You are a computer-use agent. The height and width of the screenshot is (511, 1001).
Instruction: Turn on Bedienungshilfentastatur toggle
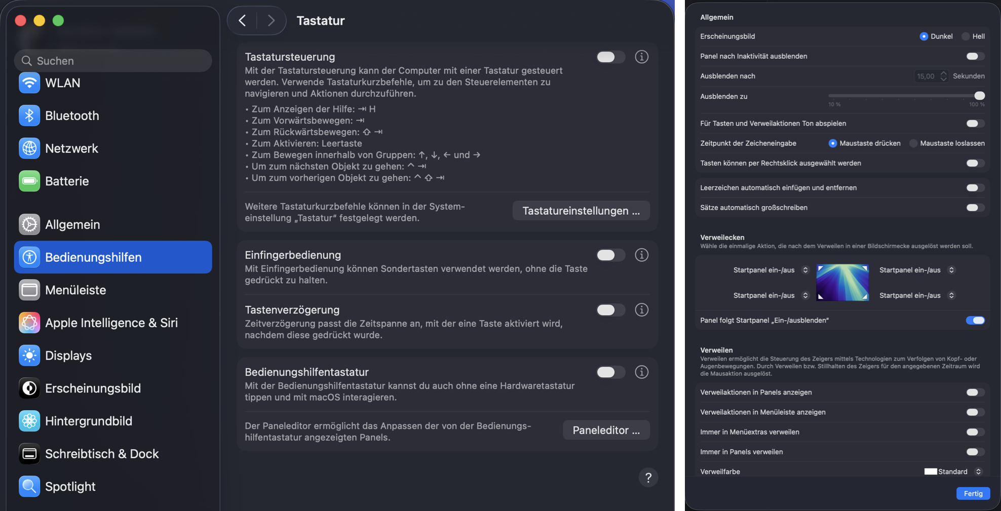coord(610,372)
